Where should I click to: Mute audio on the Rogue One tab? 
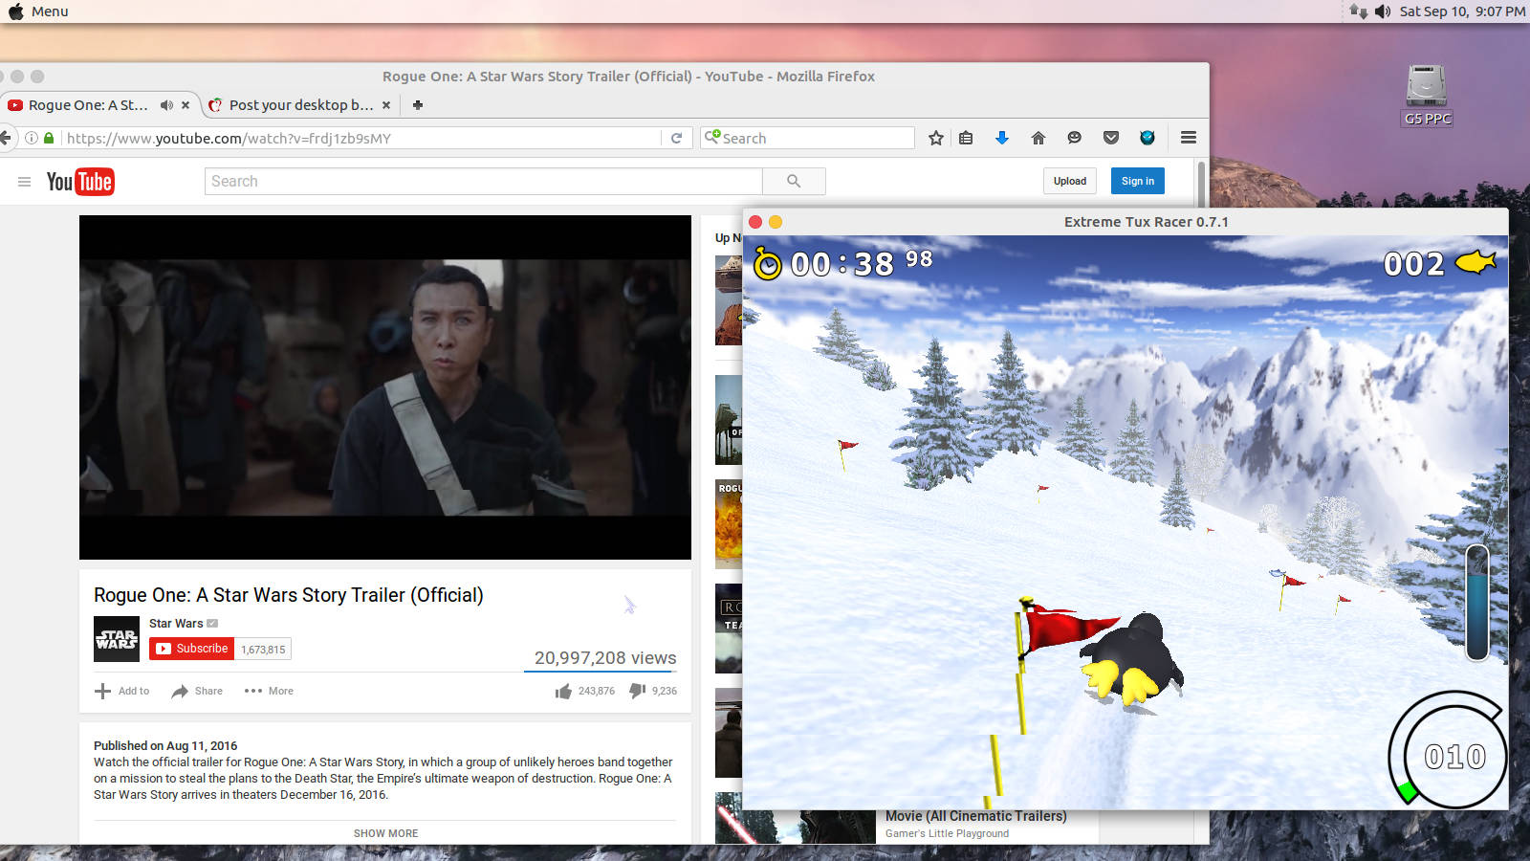click(x=166, y=105)
